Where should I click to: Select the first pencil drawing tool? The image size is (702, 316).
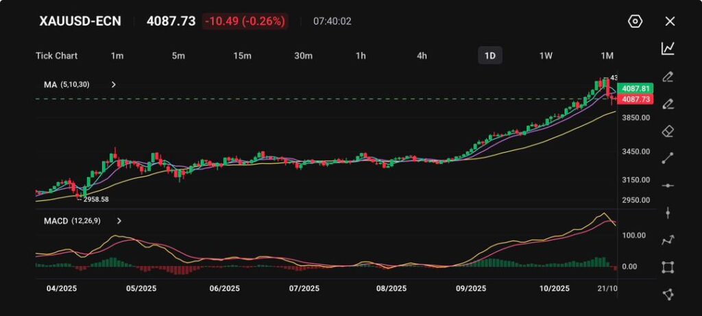(668, 76)
